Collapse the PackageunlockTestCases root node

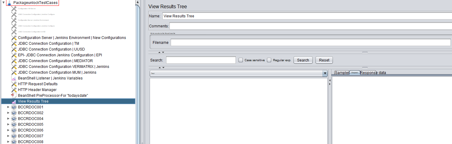click(3, 3)
